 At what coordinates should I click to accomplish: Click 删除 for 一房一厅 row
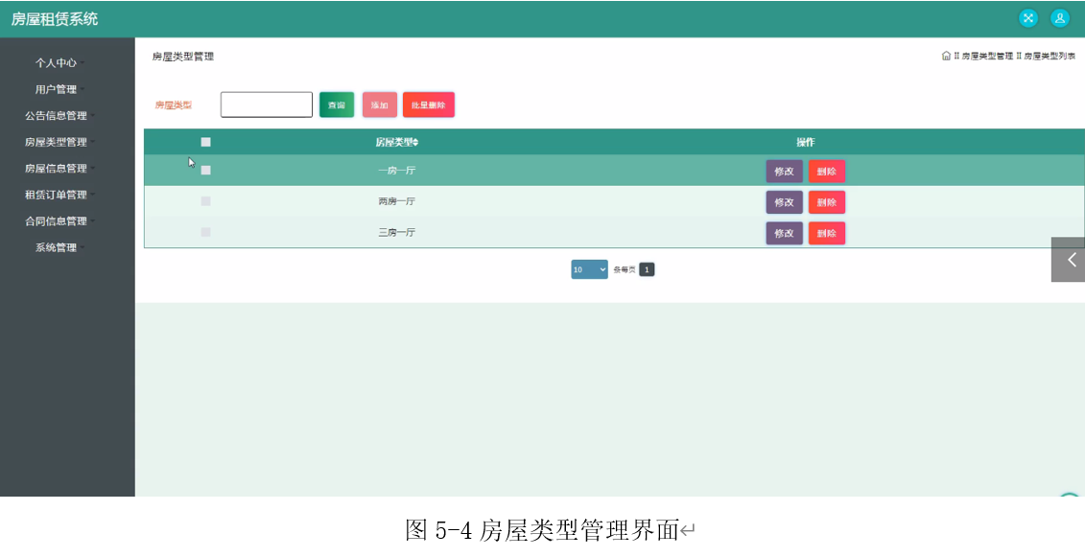tap(827, 171)
